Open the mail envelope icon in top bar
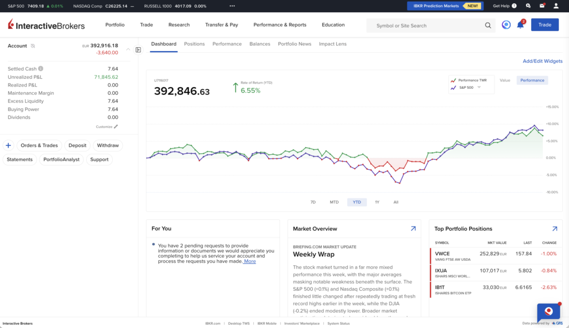Image resolution: width=569 pixels, height=328 pixels. point(542,6)
